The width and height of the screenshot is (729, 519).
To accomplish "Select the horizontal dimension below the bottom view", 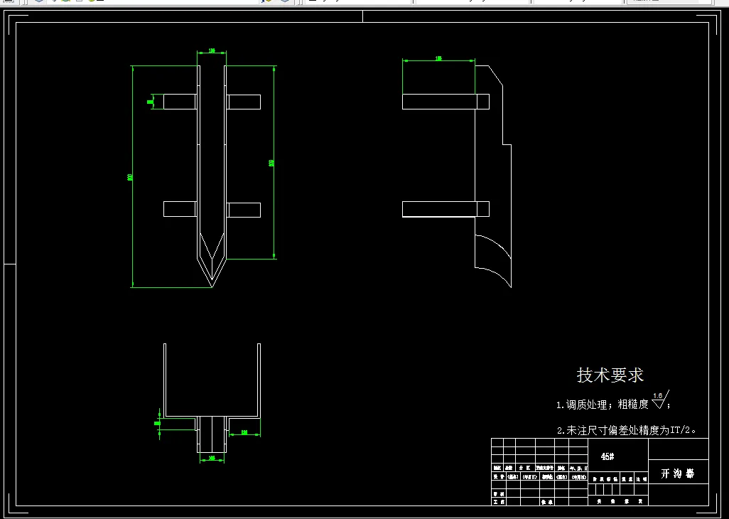I will pos(212,459).
